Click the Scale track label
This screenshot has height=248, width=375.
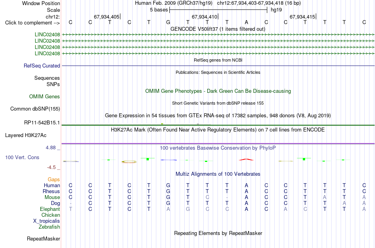point(53,10)
